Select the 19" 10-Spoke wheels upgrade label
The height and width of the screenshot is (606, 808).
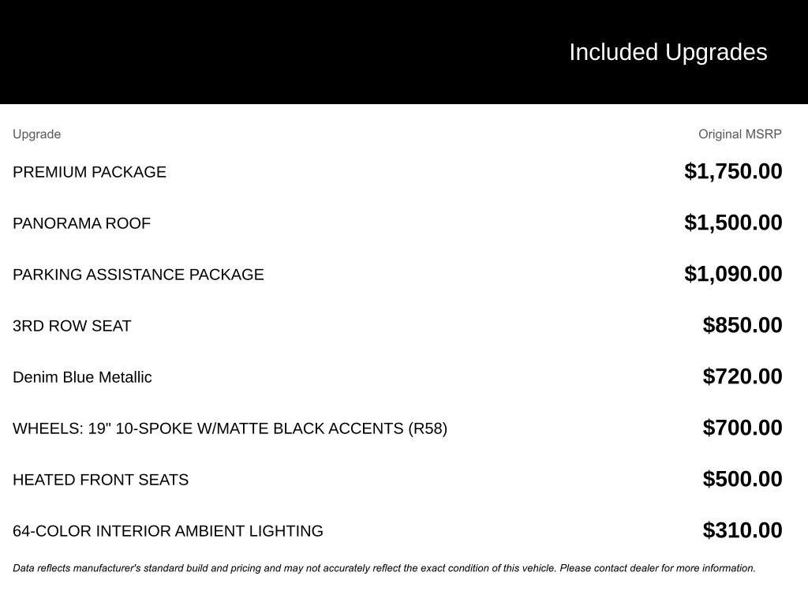click(x=230, y=428)
